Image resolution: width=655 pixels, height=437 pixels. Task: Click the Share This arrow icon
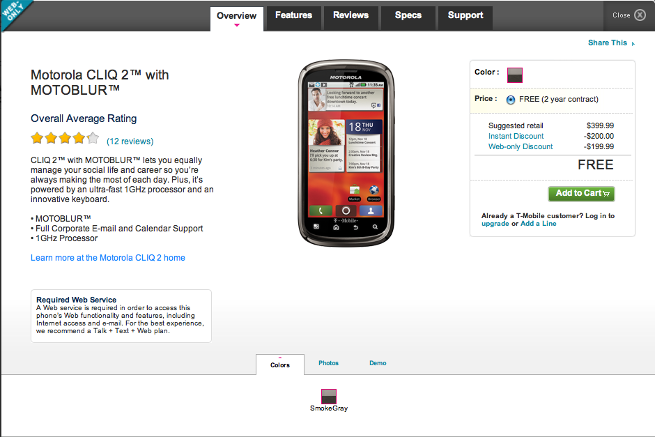pos(633,43)
